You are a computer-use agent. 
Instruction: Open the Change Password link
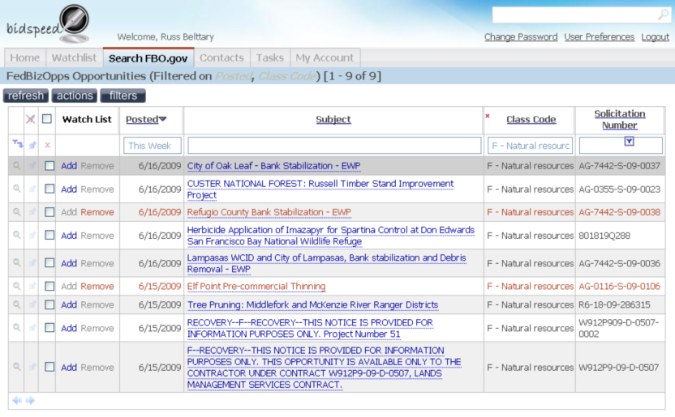point(521,37)
